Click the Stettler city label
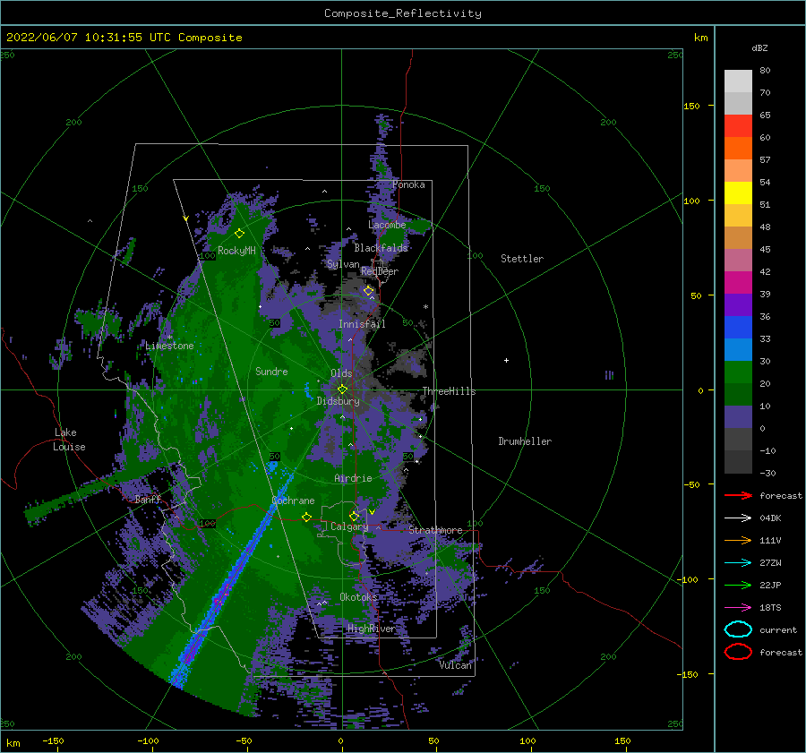 [x=522, y=259]
